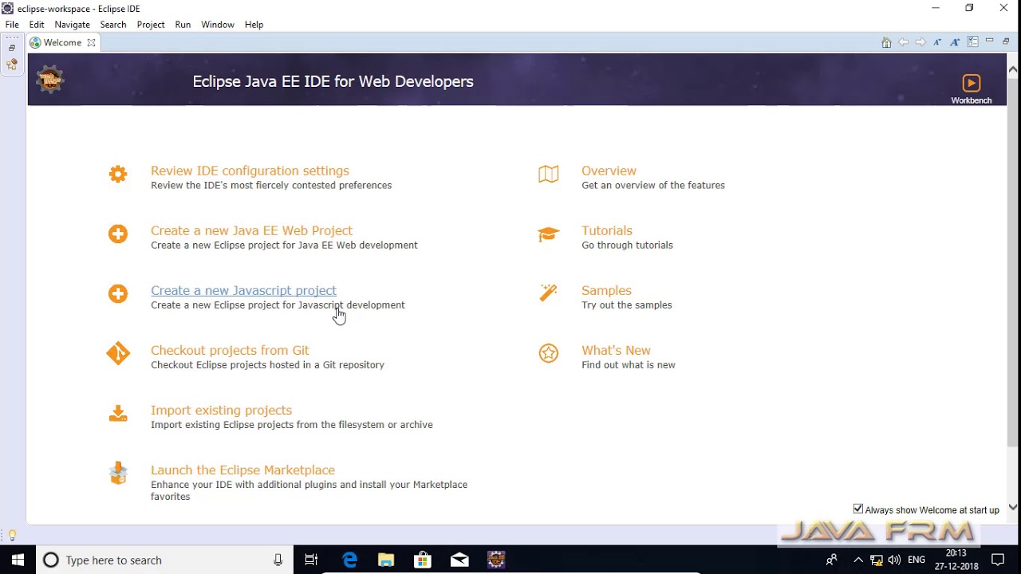Open the Windows notification center

click(x=997, y=560)
